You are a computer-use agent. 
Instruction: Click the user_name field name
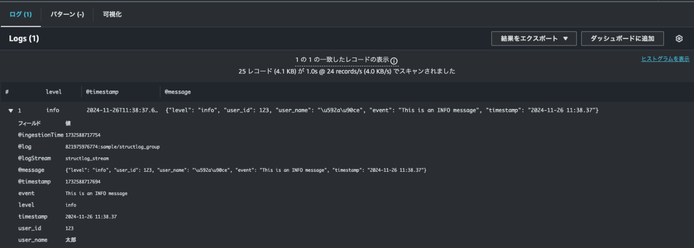33,240
